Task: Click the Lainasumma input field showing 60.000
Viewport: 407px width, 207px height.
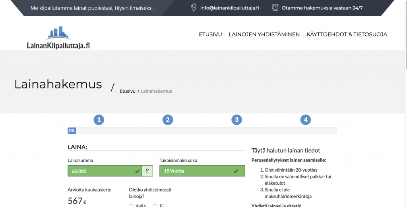Action: click(x=105, y=171)
